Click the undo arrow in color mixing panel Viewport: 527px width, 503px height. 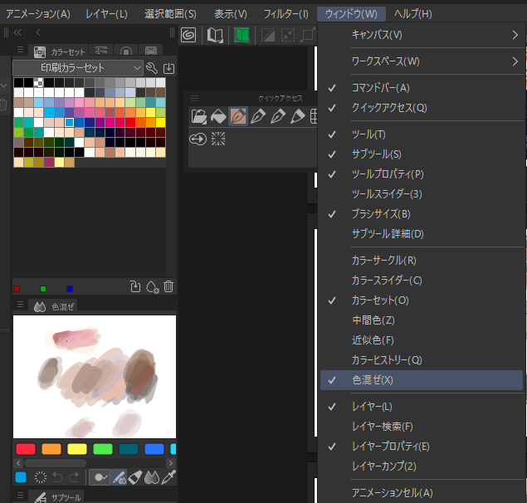coord(56,477)
